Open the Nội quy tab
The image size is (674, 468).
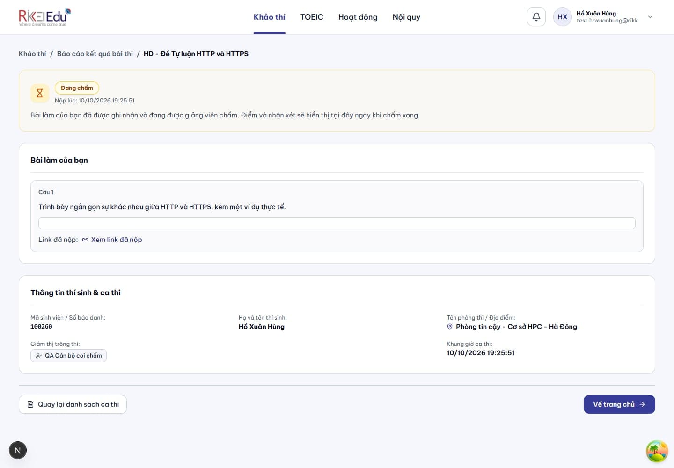coord(406,17)
